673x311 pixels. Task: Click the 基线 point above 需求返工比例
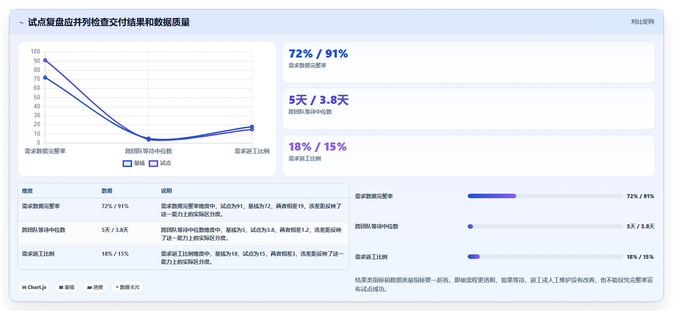pos(252,127)
